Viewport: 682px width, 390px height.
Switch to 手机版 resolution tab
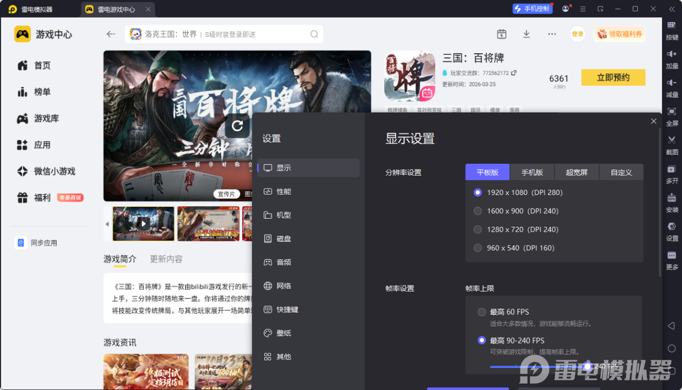532,172
